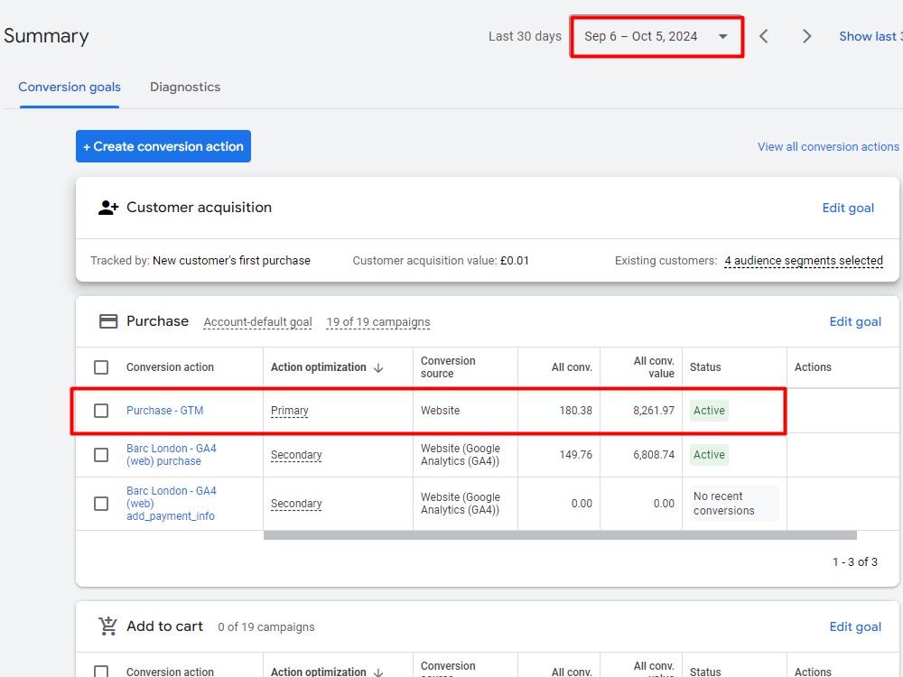The width and height of the screenshot is (903, 677).
Task: Open Barc London - GA4 (web) purchase action
Action: click(172, 455)
